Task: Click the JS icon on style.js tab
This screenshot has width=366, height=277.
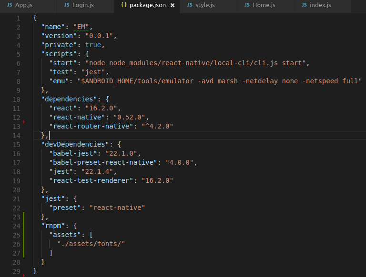Action: pyautogui.click(x=190, y=5)
